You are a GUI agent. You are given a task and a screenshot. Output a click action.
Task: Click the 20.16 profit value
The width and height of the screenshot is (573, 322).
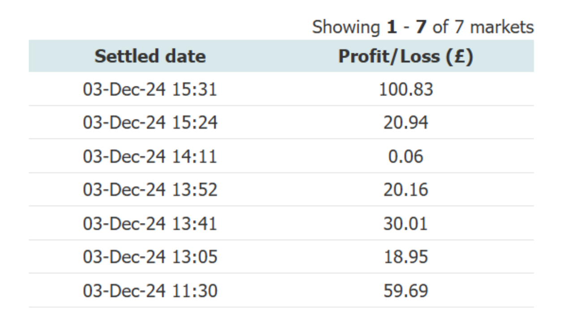[406, 190]
